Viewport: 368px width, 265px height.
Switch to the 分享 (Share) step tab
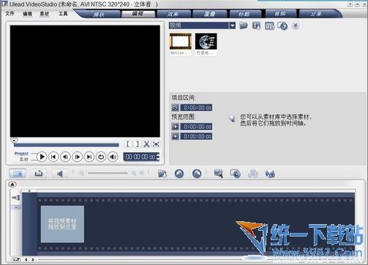point(316,14)
